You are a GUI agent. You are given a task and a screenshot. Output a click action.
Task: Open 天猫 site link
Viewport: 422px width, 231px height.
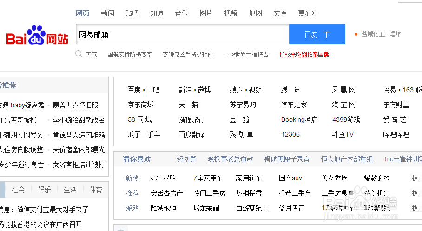188,105
